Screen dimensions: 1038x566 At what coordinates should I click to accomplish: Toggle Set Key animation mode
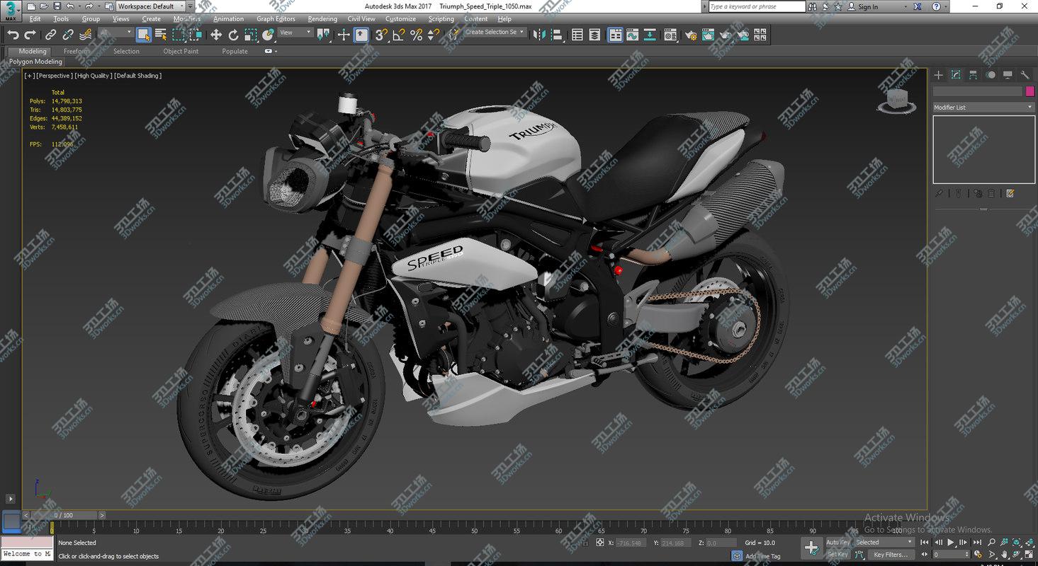(x=838, y=555)
